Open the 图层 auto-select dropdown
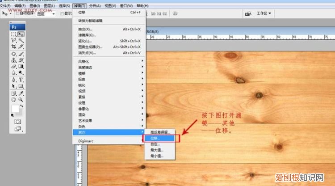Screen dimensions: 335x186 click(x=46, y=14)
